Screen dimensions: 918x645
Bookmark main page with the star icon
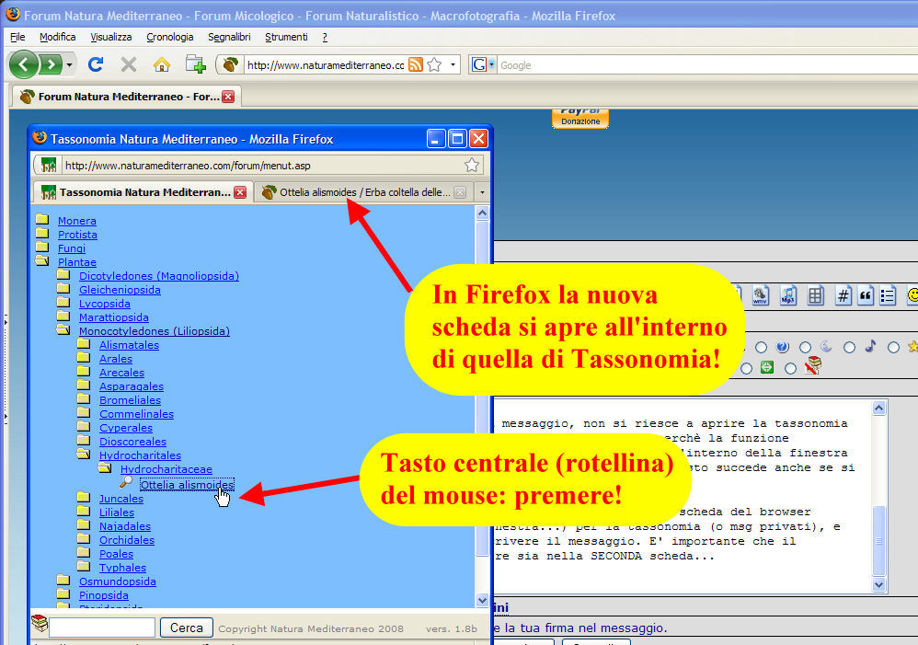coord(434,64)
